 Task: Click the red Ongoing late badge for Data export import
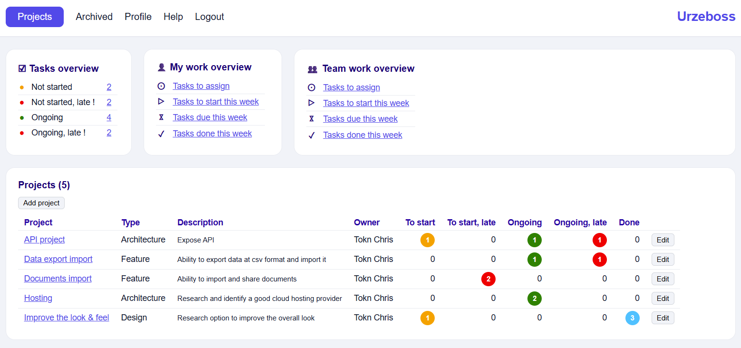tap(599, 260)
